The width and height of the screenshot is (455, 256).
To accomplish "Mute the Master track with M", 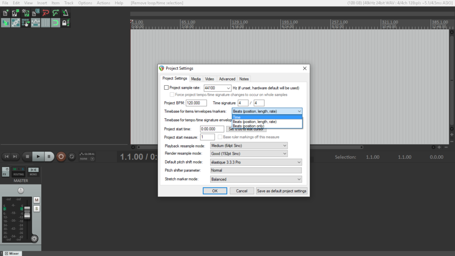I will 36,200.
